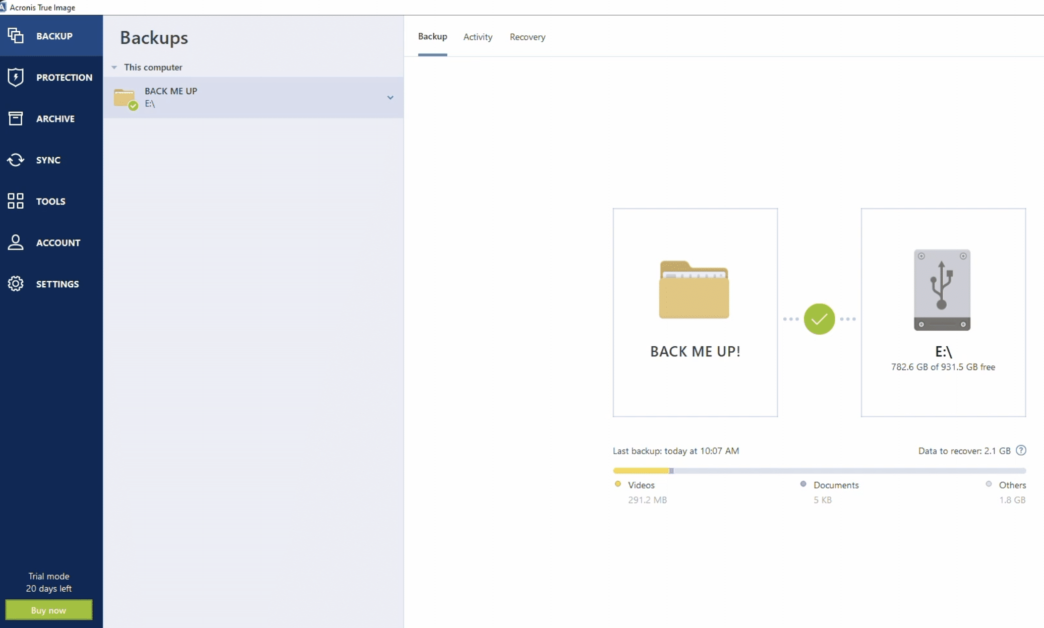Click the green checkmark between source and destination
The height and width of the screenshot is (628, 1044).
[x=819, y=319]
